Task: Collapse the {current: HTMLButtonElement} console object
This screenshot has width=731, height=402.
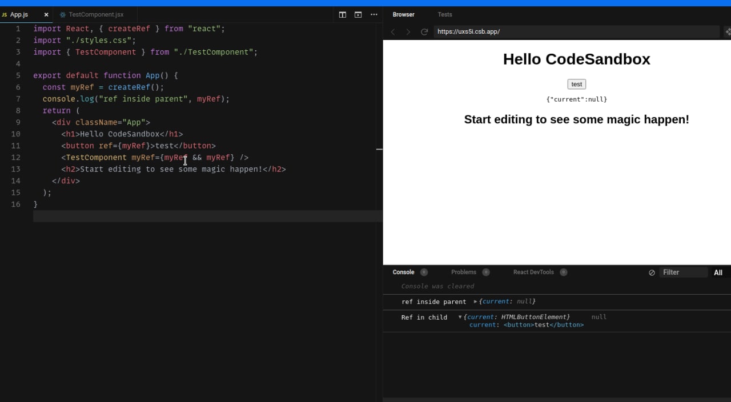Action: click(460, 317)
